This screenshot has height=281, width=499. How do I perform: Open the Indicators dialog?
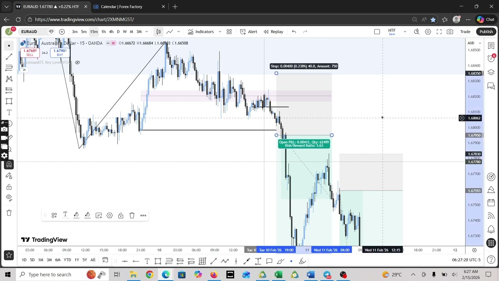point(201,32)
